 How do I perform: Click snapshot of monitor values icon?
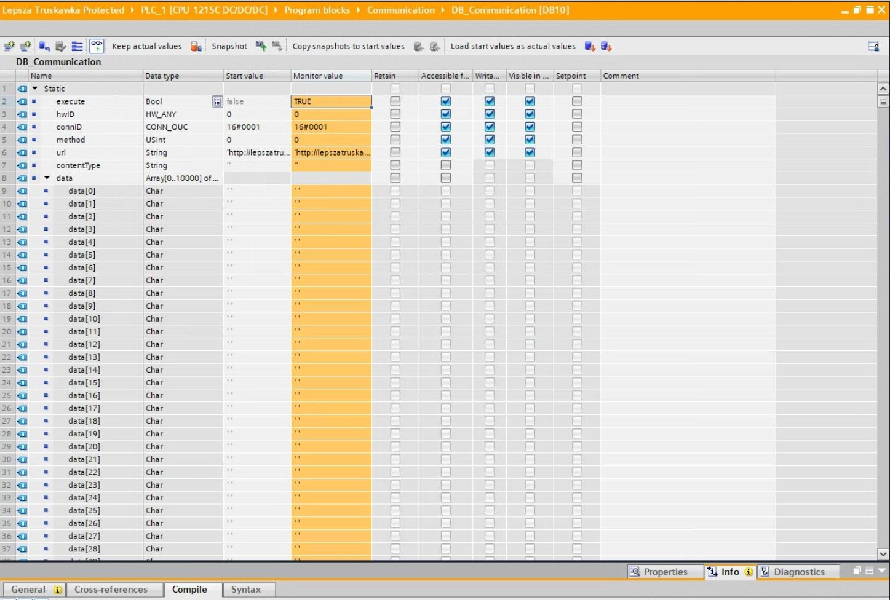261,46
